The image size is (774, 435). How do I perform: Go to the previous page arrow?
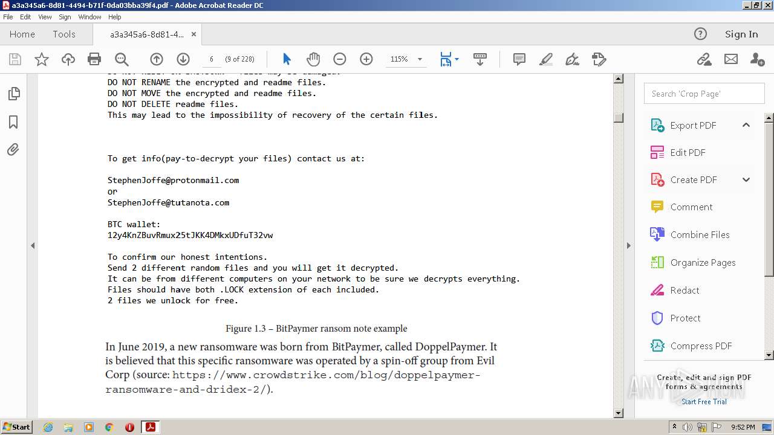(x=157, y=59)
